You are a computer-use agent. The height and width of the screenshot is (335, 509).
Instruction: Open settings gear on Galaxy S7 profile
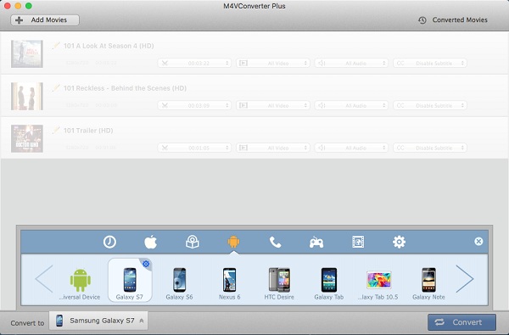tap(146, 264)
